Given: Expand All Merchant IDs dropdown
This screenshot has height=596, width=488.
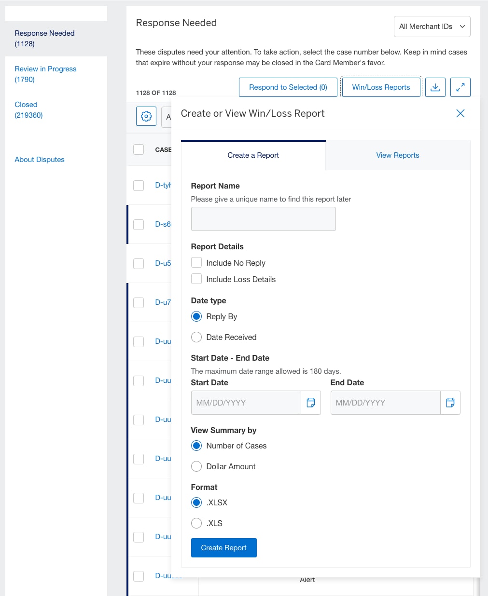Looking at the screenshot, I should (x=432, y=27).
